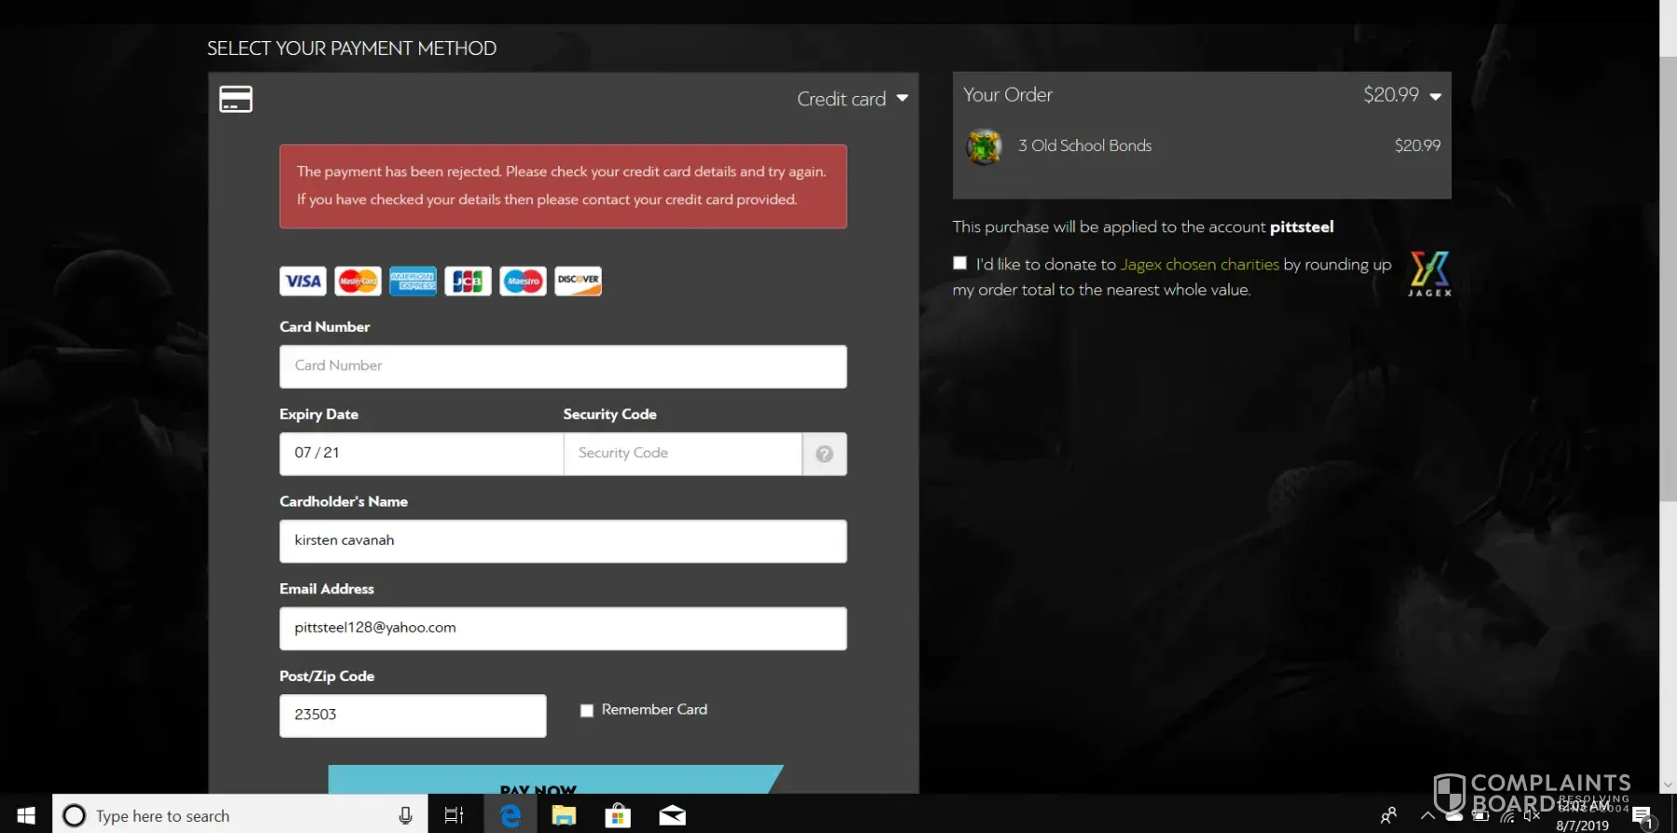The height and width of the screenshot is (833, 1677).
Task: Click the page vertical scrollbar
Action: 1668,280
